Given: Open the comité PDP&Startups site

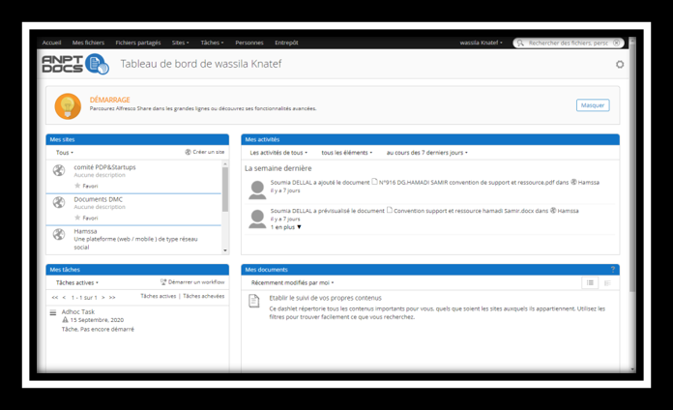Looking at the screenshot, I should (104, 167).
